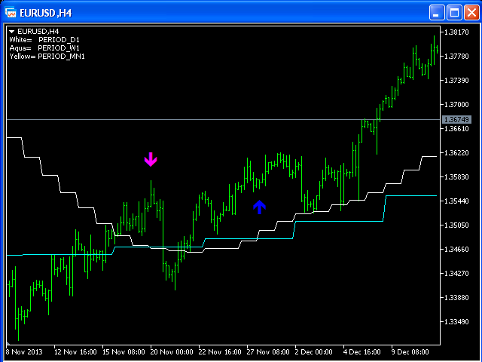Select the magenta down arrow sell signal
Viewport: 482px width, 362px height.
[x=151, y=159]
